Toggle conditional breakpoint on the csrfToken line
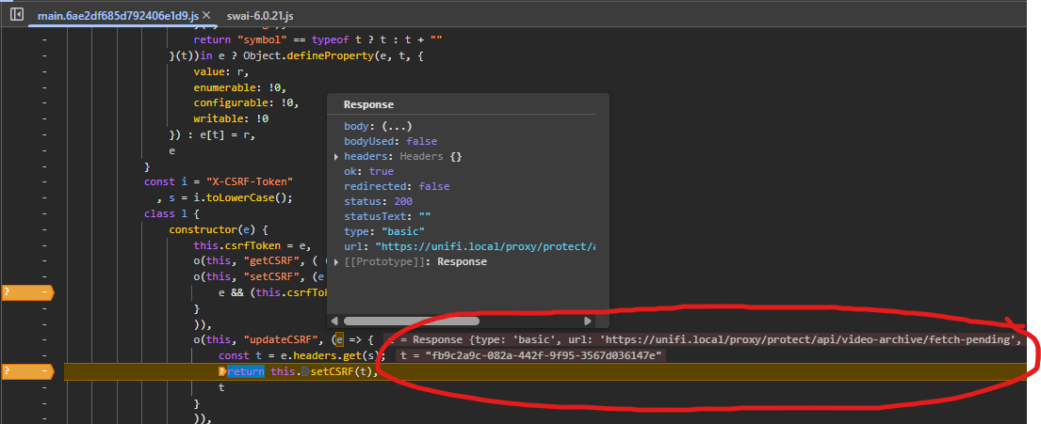The width and height of the screenshot is (1041, 424). [x=26, y=292]
